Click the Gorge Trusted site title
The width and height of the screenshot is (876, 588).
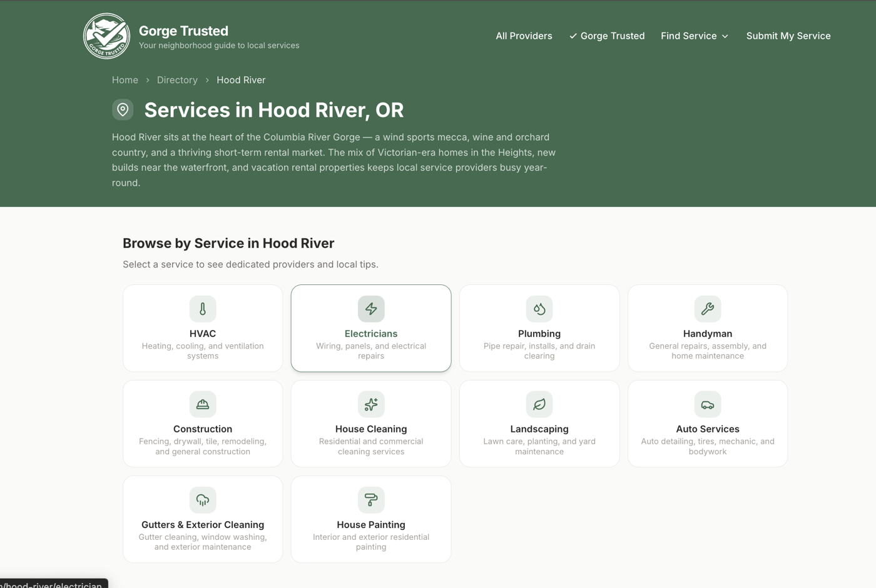coord(183,31)
